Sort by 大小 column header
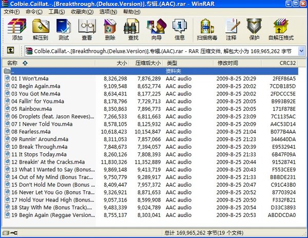Image resolution: width=308 pixels, height=238 pixels. [112, 63]
